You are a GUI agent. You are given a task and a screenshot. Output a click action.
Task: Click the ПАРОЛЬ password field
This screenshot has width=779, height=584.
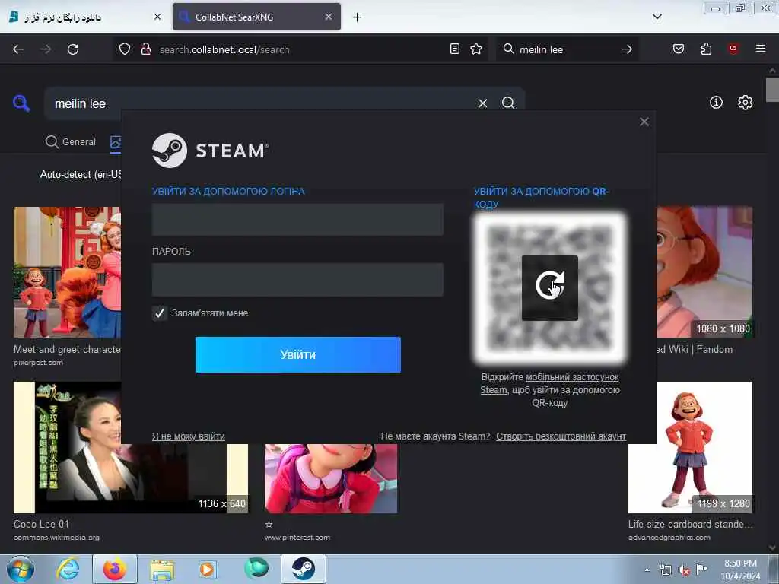tap(297, 280)
